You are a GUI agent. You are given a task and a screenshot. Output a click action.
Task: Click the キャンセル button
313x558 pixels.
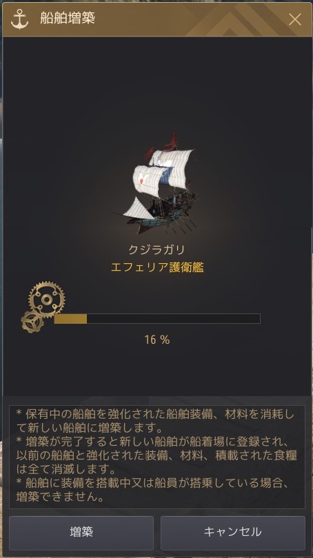coord(233,533)
